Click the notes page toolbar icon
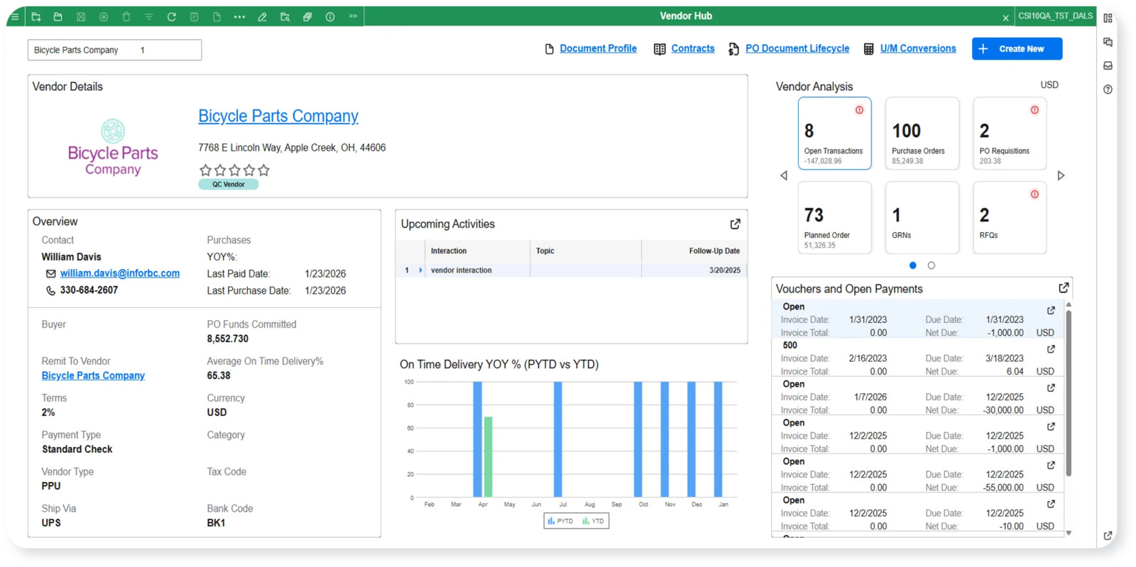 tap(194, 16)
